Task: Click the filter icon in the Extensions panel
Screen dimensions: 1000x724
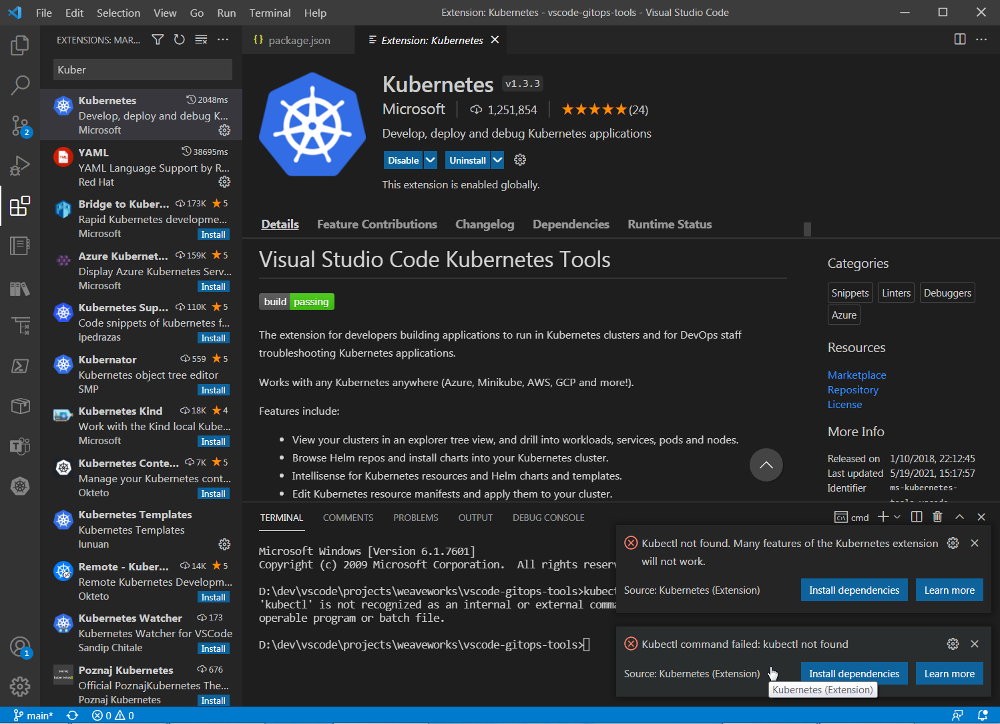Action: coord(158,39)
